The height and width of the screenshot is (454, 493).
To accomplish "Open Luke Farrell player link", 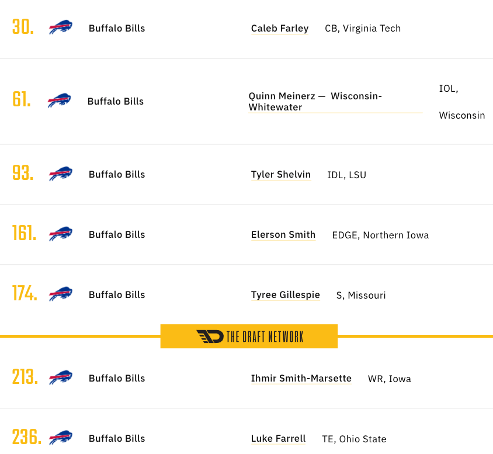I will (x=278, y=439).
